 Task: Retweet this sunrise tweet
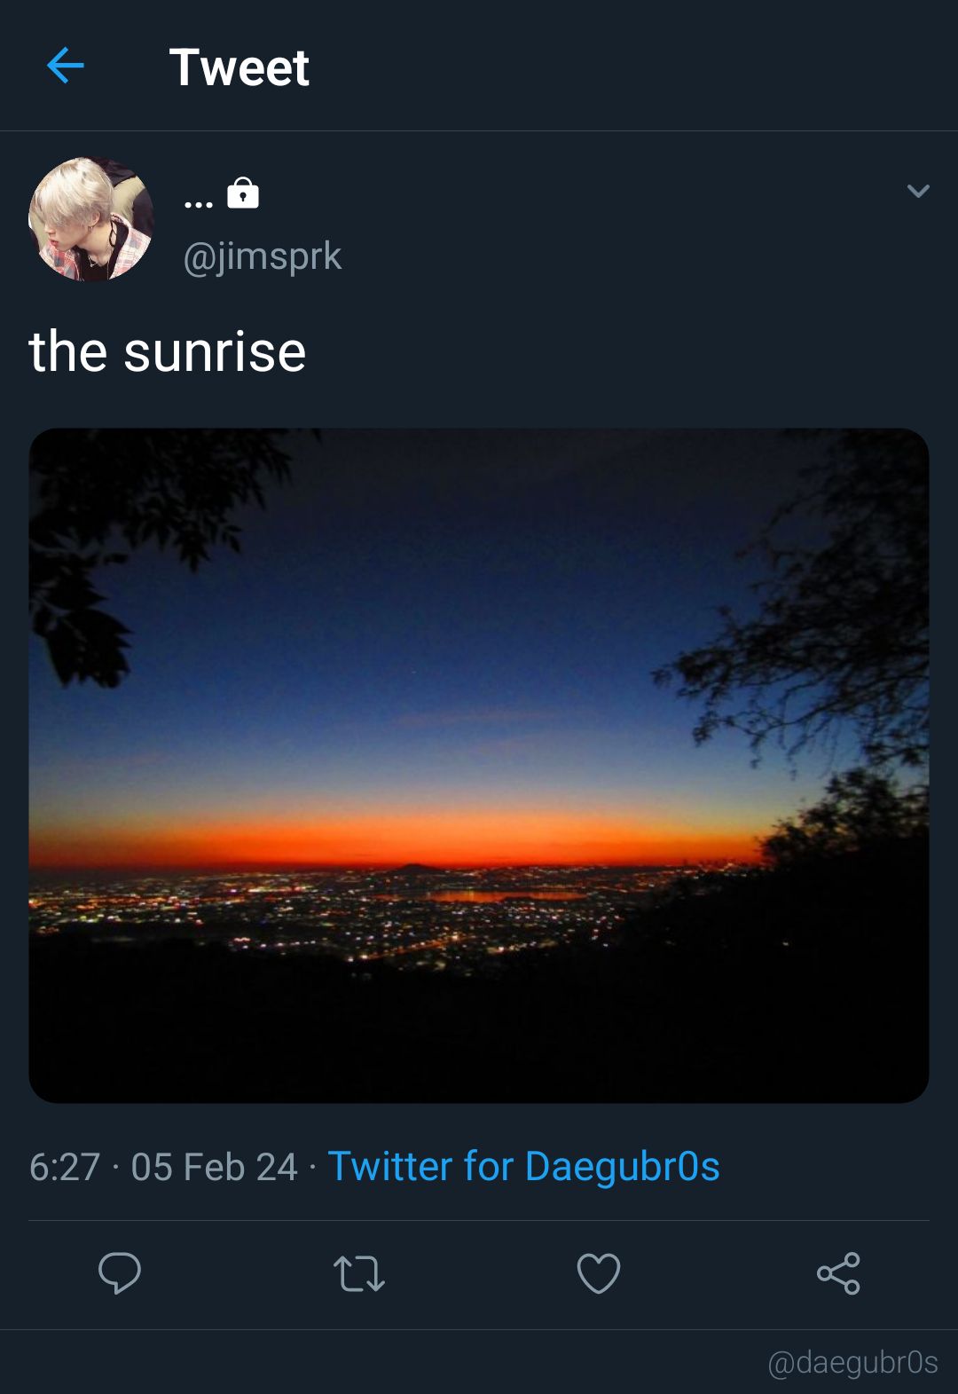tap(359, 1273)
